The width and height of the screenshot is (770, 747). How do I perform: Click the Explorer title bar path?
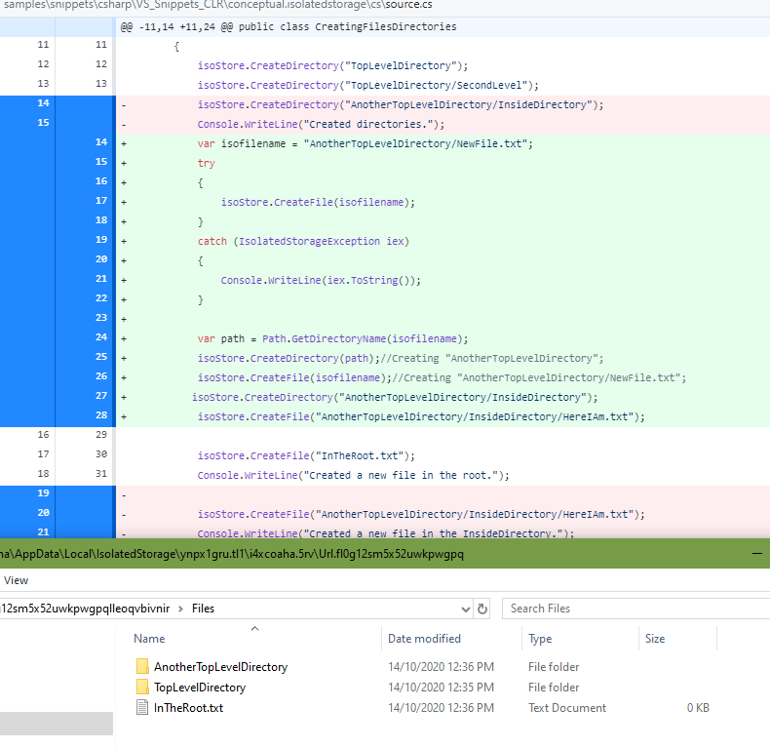point(232,554)
